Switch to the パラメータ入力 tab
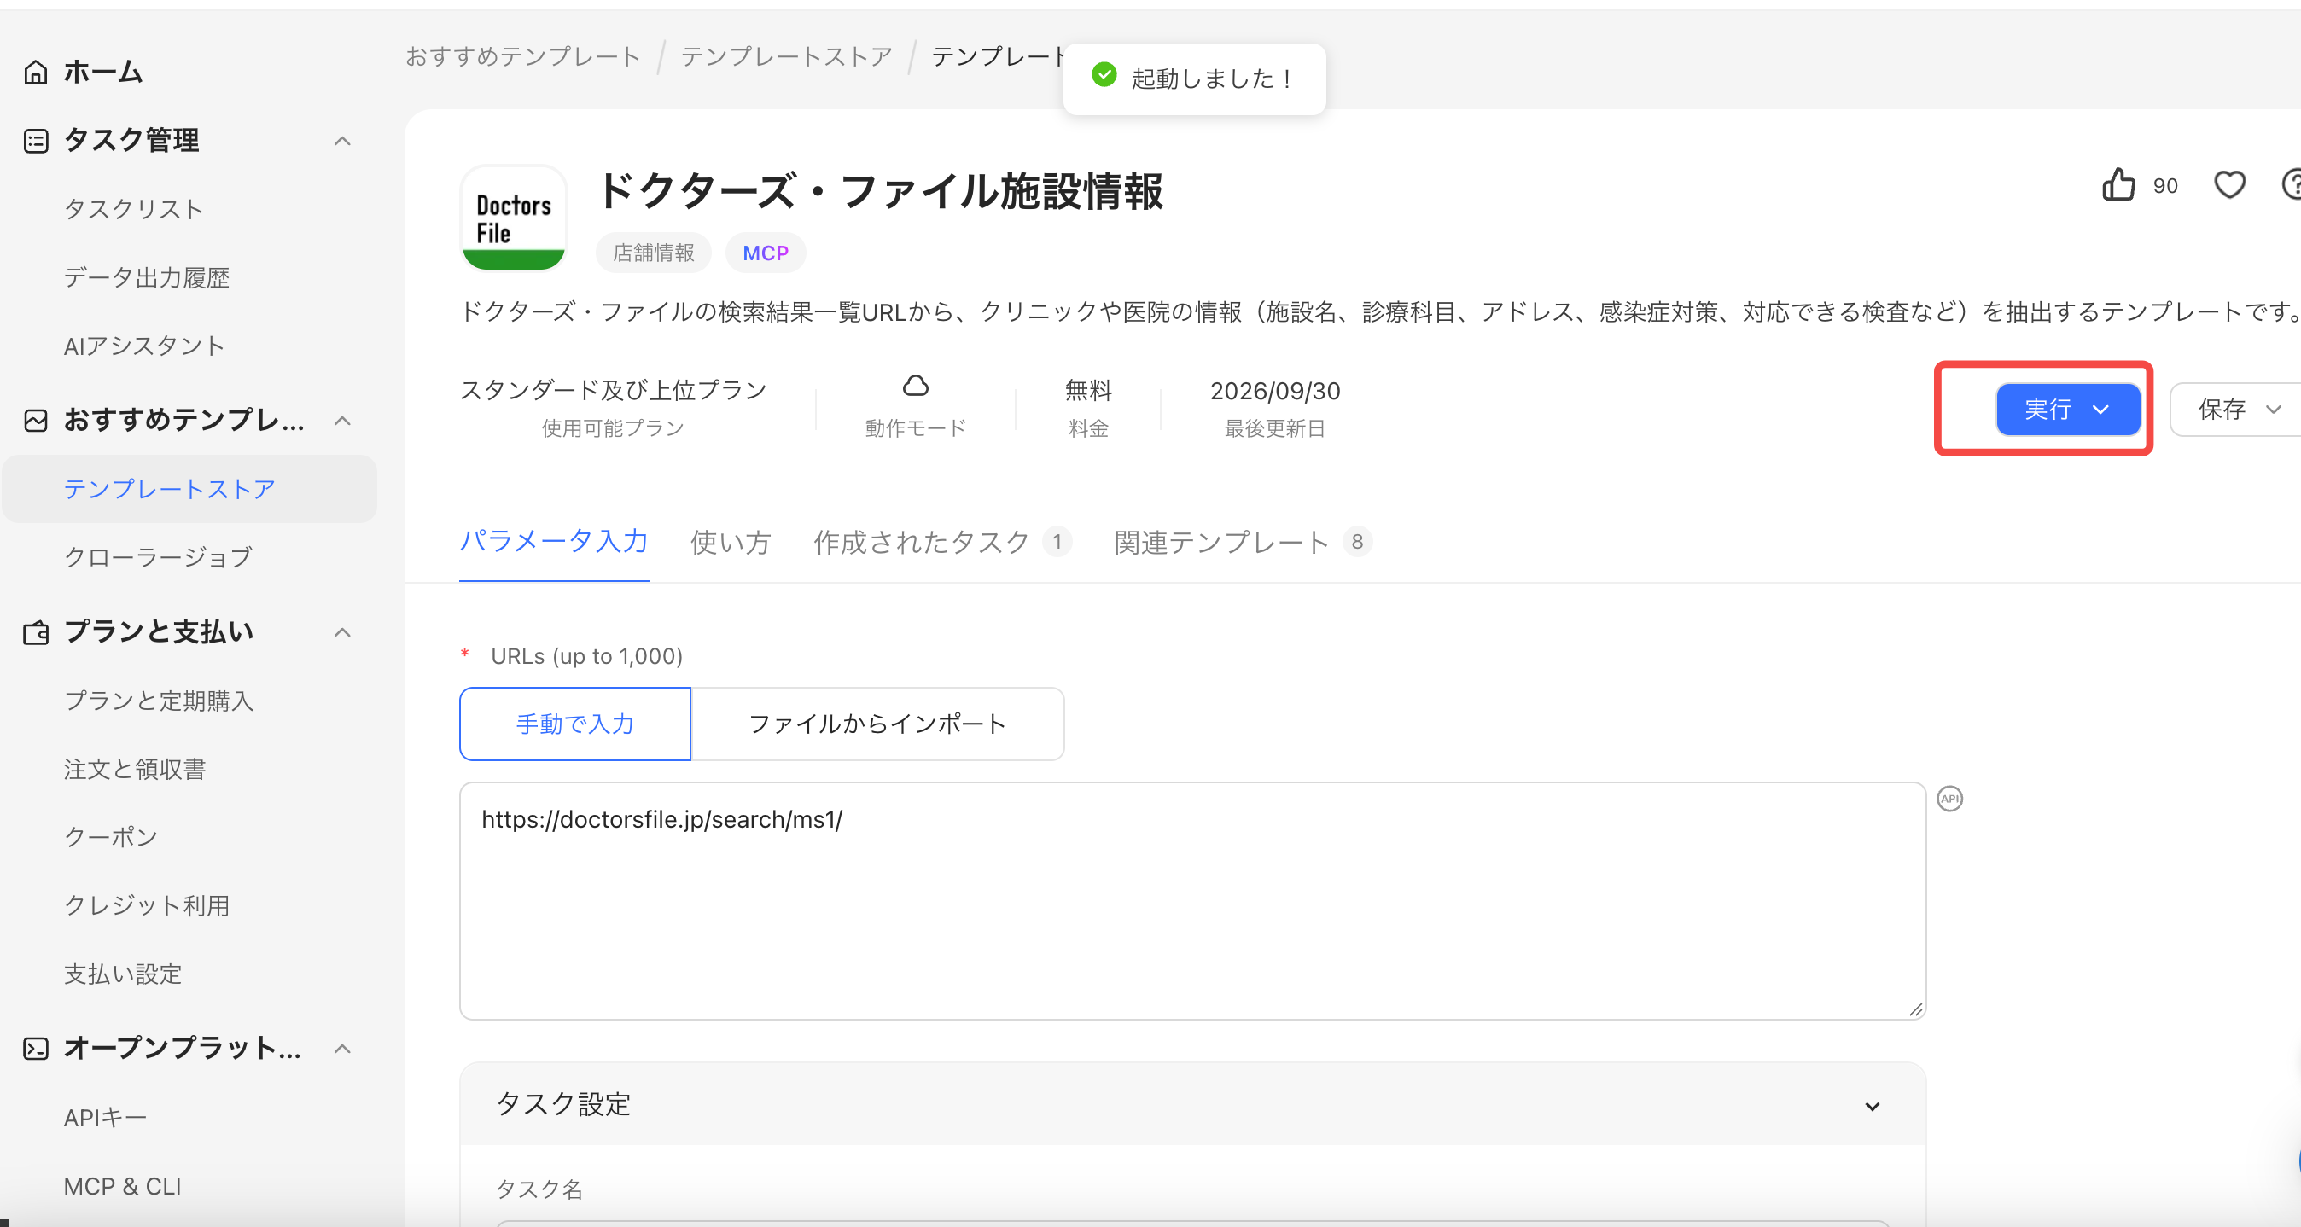The height and width of the screenshot is (1227, 2301). pyautogui.click(x=554, y=541)
